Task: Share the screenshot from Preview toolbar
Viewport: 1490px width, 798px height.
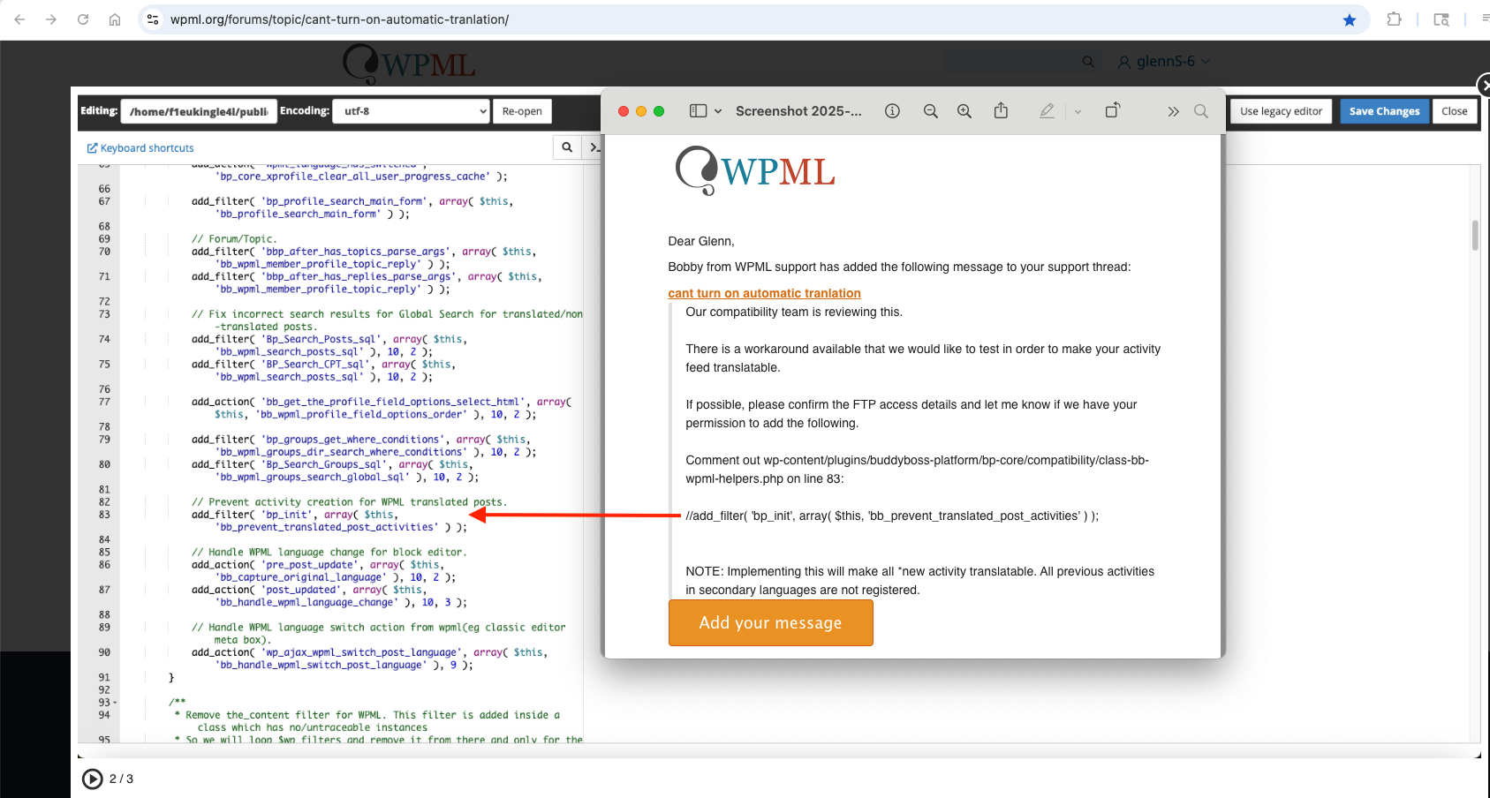Action: click(1001, 110)
